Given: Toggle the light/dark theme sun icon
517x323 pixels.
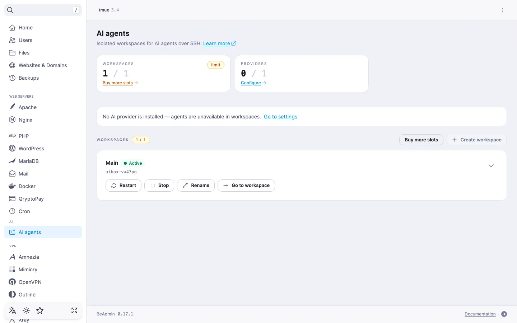Looking at the screenshot, I should point(26,310).
